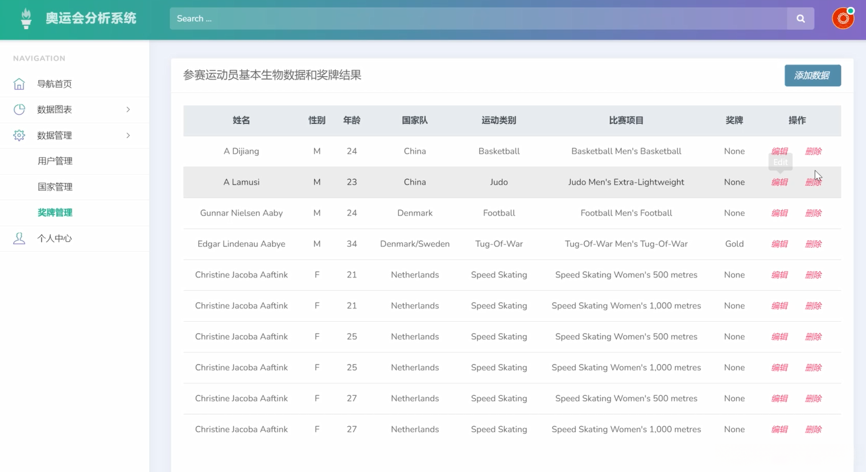
Task: Open the user avatar in top-right corner
Action: 842,19
